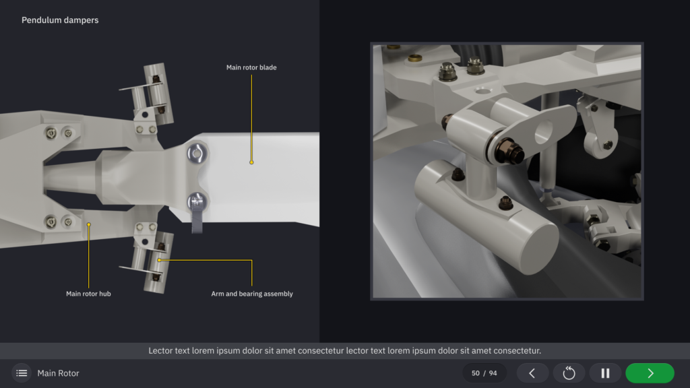The image size is (690, 388).
Task: Go to the previous slide
Action: [x=532, y=373]
